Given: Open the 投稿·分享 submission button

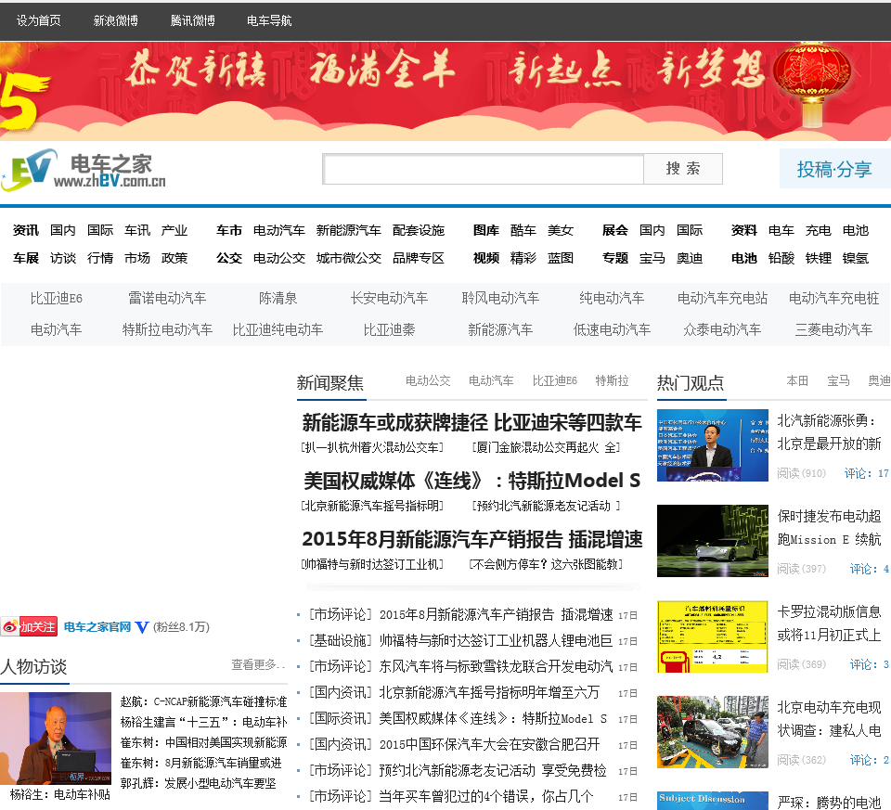Looking at the screenshot, I should [834, 169].
